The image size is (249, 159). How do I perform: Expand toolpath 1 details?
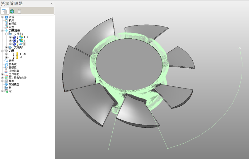coord(10,37)
